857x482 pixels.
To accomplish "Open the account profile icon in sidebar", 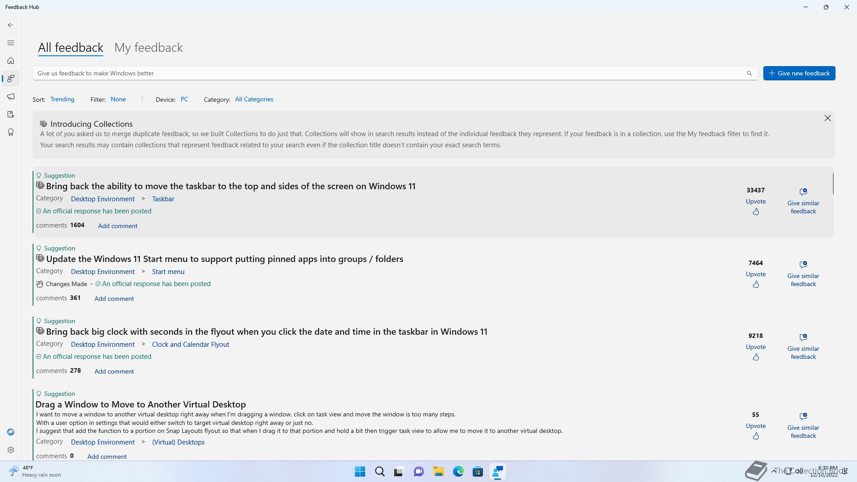I will click(11, 432).
